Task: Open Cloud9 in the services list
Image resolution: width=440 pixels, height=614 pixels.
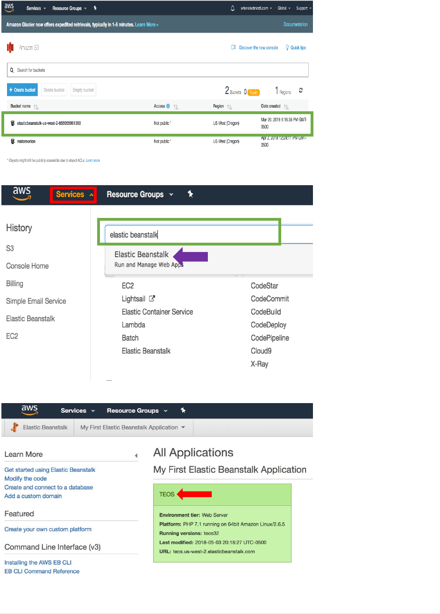Action: click(x=261, y=351)
